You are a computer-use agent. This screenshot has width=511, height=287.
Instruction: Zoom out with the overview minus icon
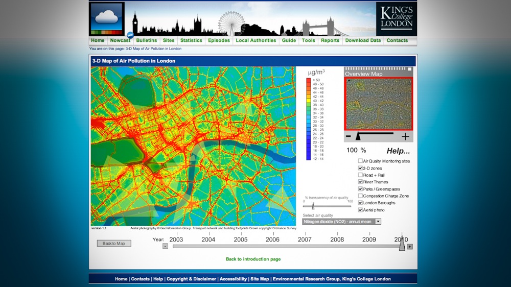click(349, 136)
